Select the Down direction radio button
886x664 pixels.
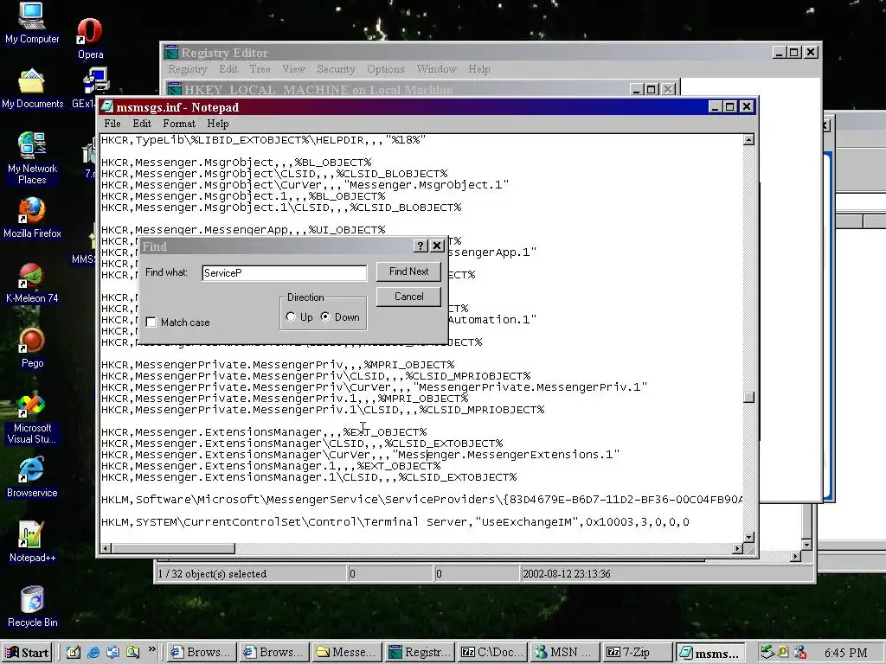click(x=325, y=316)
